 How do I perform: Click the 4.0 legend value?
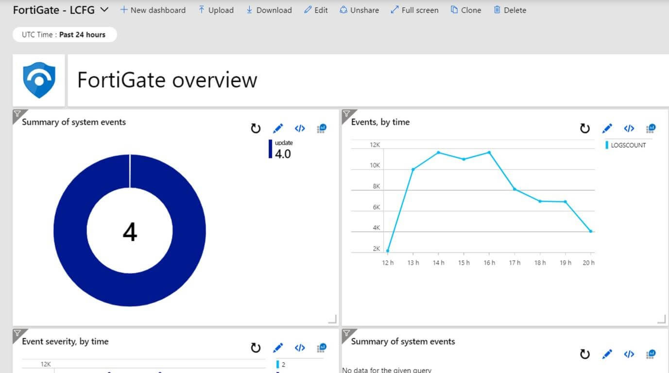(283, 154)
